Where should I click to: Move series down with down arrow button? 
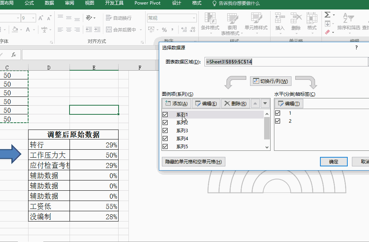pyautogui.click(x=265, y=103)
